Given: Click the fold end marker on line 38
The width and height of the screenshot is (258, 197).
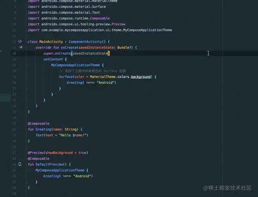Looking at the screenshot, I should point(26,188).
